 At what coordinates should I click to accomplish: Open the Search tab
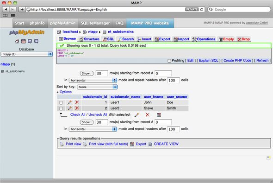pyautogui.click(x=126, y=39)
